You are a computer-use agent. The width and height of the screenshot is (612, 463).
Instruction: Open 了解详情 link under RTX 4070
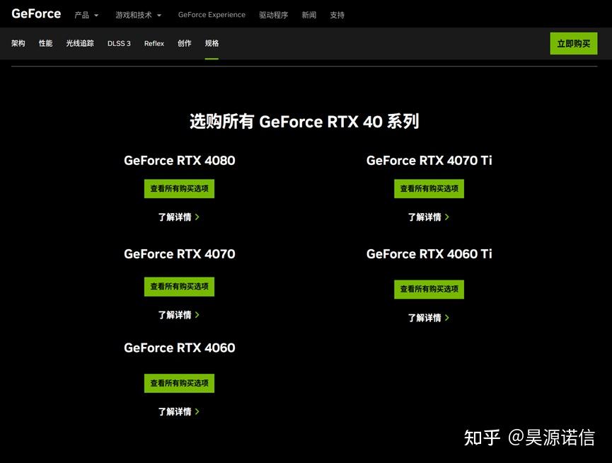point(179,315)
